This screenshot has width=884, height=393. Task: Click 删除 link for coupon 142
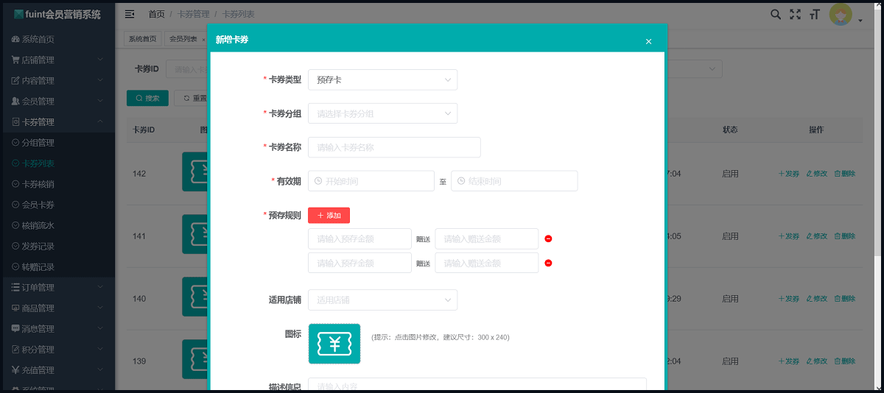(x=844, y=174)
